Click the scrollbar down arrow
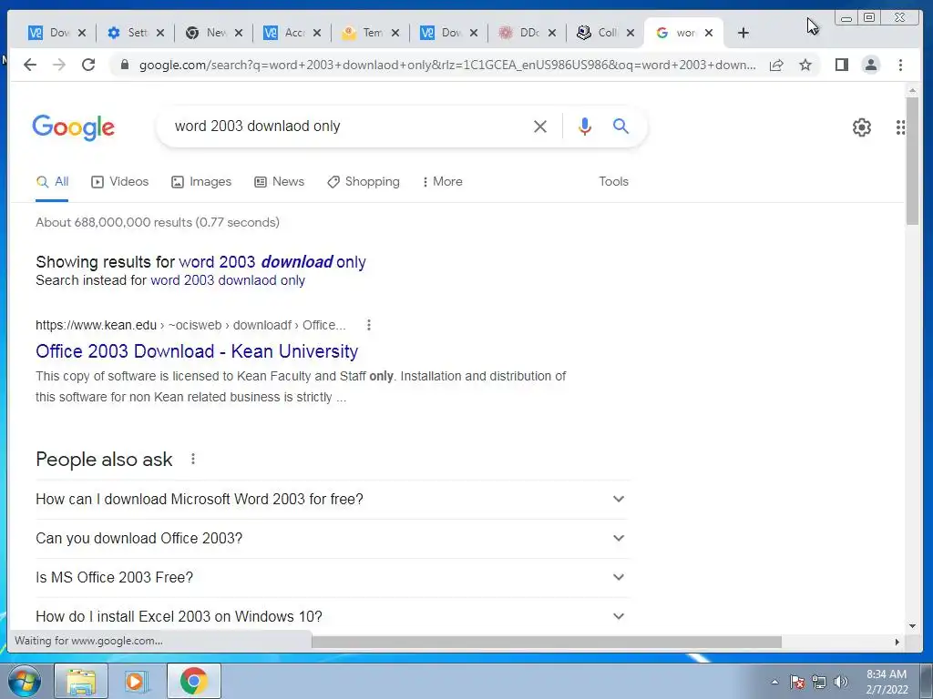This screenshot has height=699, width=933. [912, 626]
